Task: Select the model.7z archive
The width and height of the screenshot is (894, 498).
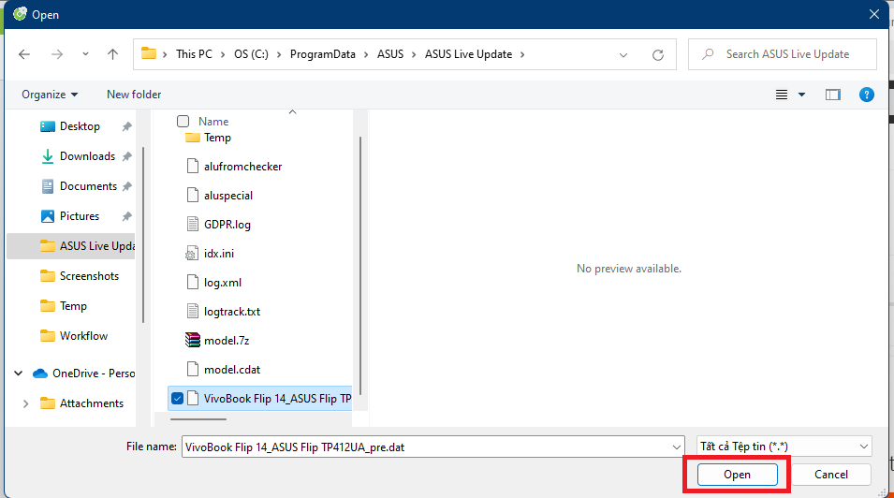Action: pos(227,341)
